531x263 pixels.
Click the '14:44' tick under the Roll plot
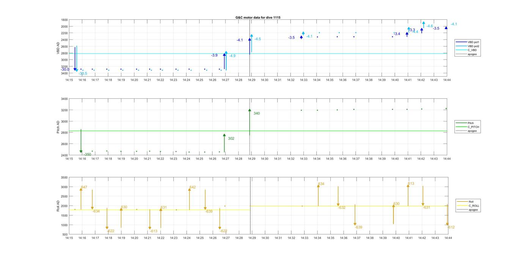click(x=448, y=238)
